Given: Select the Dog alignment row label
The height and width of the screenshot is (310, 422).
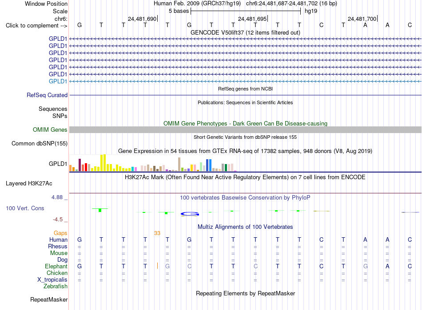Looking at the screenshot, I should click(x=63, y=260).
